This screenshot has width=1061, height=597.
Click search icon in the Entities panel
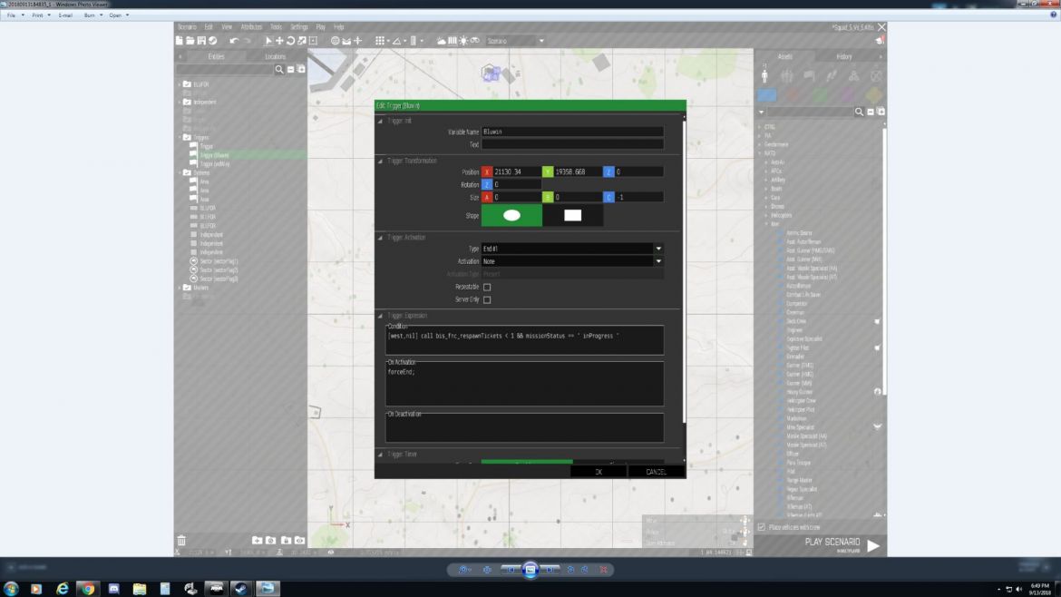pos(279,70)
